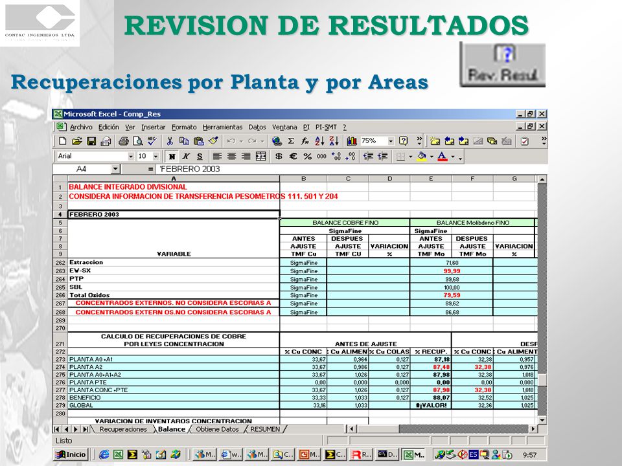This screenshot has height=466, width=622.
Task: Apply Comma style 000 icon
Action: point(322,156)
